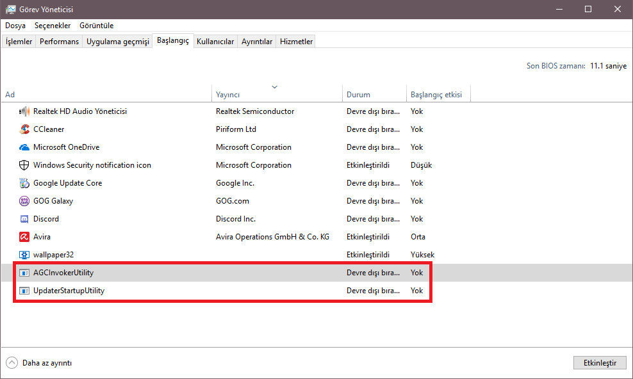This screenshot has height=379, width=633.
Task: Select the AGCInvokerUtility entry
Action: pos(63,273)
